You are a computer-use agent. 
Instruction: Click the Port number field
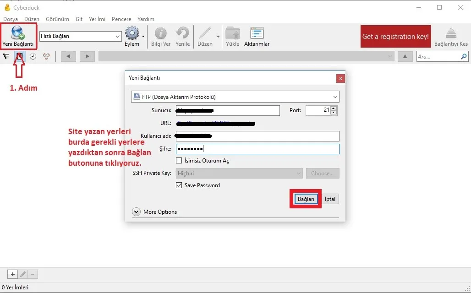[318, 110]
